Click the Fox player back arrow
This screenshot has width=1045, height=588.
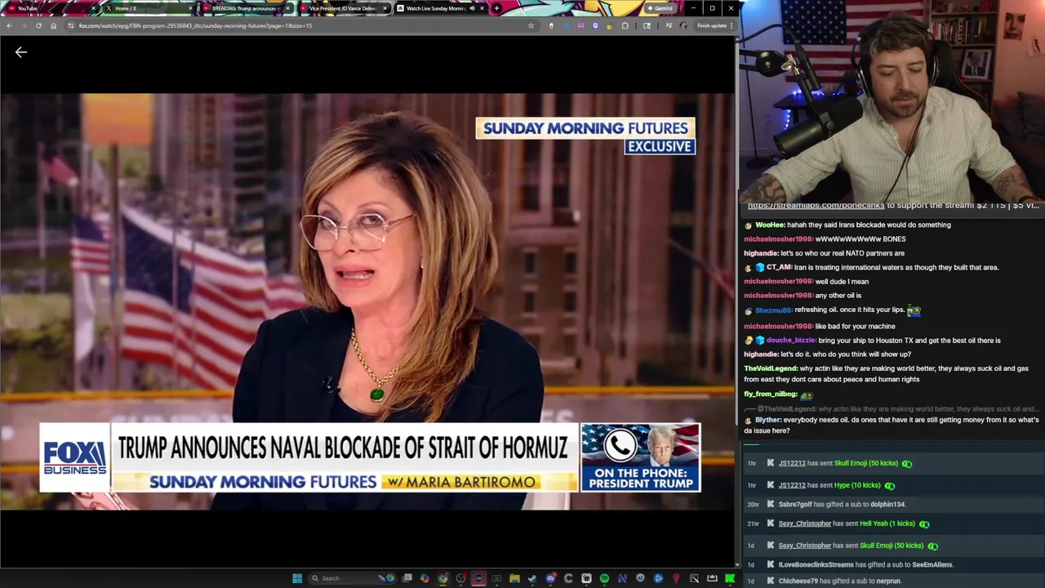[21, 52]
